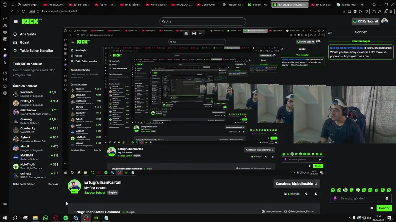The height and width of the screenshot is (222, 396).
Task: Click Kanalınızı kişiselleştirin button
Action: [x=296, y=183]
